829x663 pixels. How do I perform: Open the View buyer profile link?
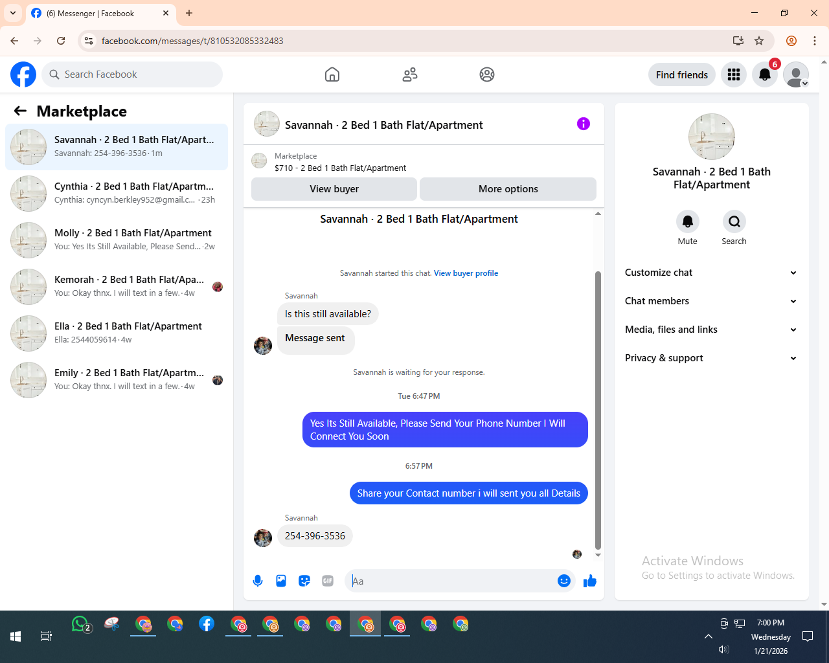tap(466, 273)
